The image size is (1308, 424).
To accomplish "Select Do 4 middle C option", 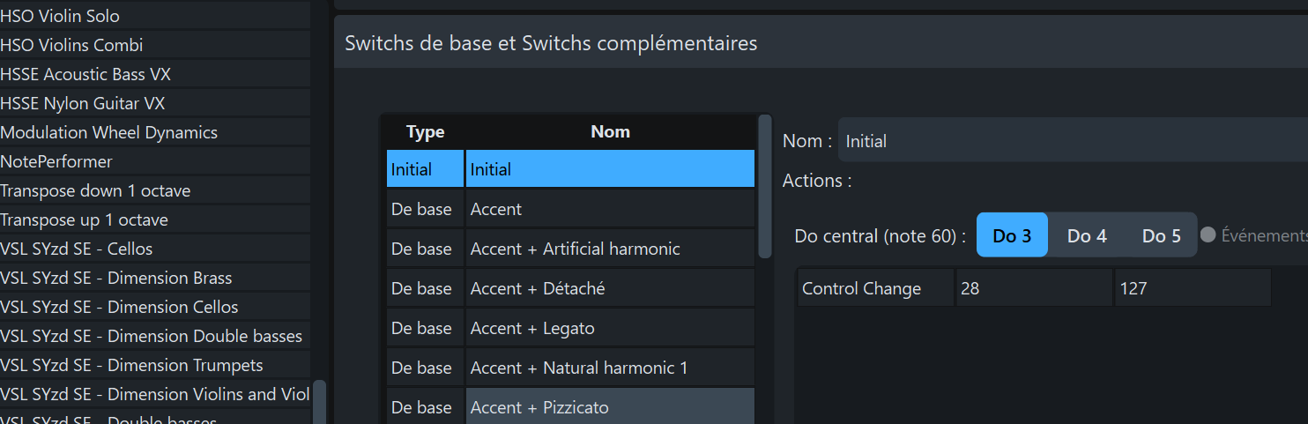I will 1087,235.
